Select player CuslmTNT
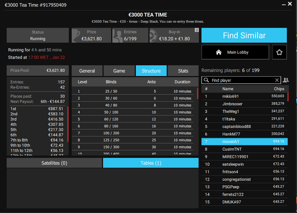Screen dimensions: 297x213 244,149
